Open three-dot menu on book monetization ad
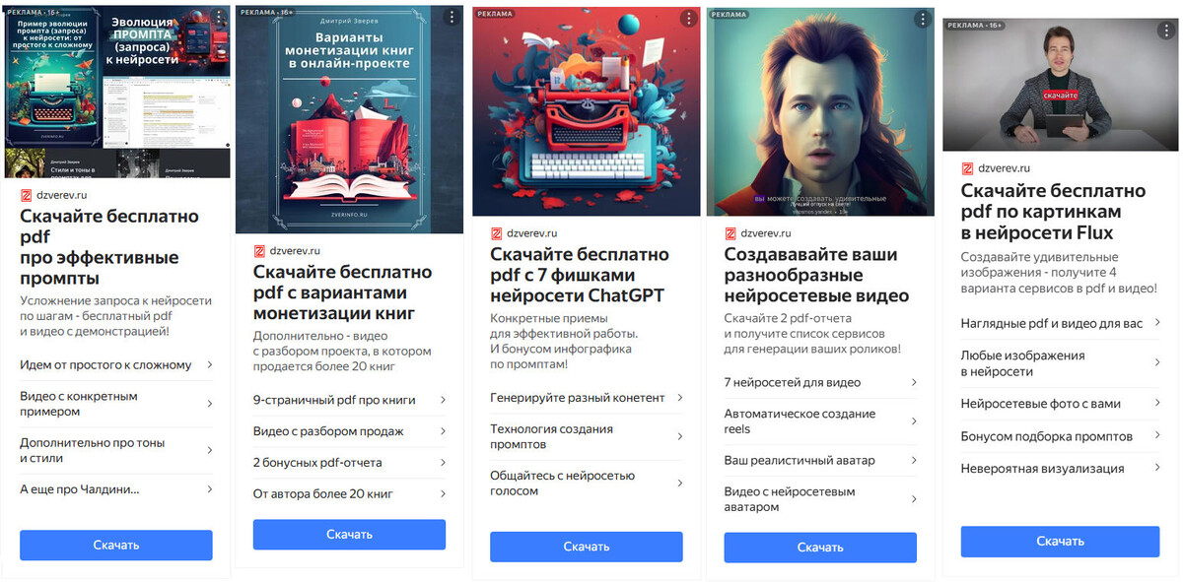Image resolution: width=1183 pixels, height=582 pixels. (452, 18)
